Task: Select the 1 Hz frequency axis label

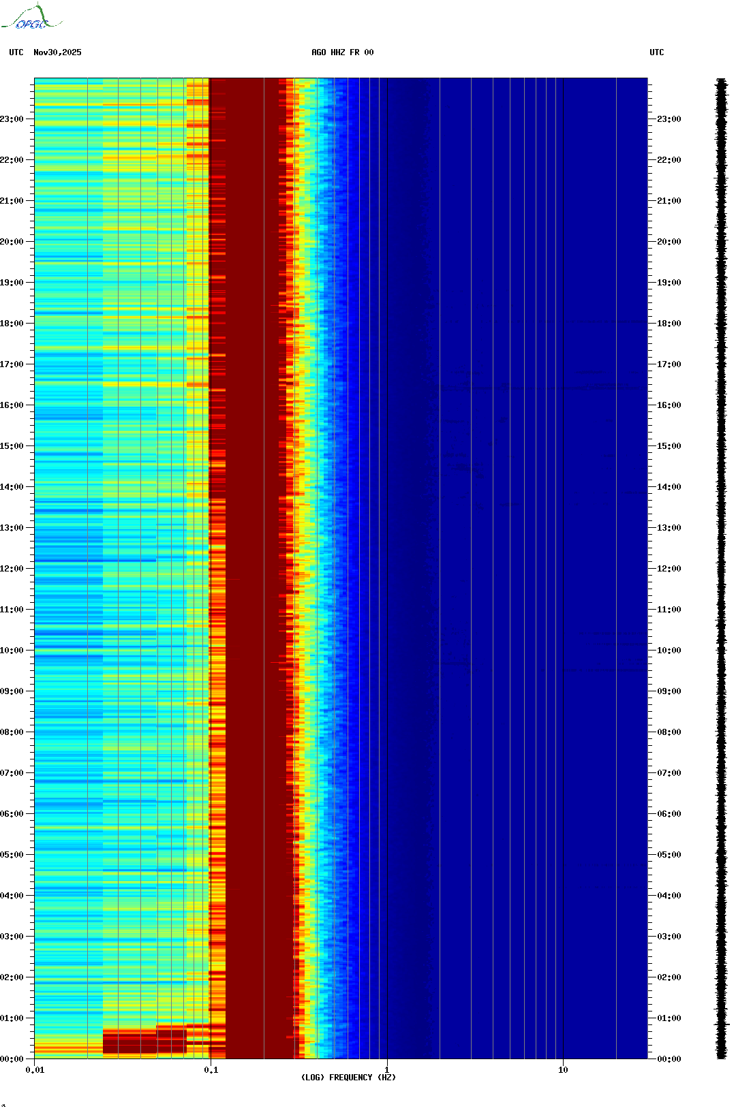Action: click(x=387, y=1070)
